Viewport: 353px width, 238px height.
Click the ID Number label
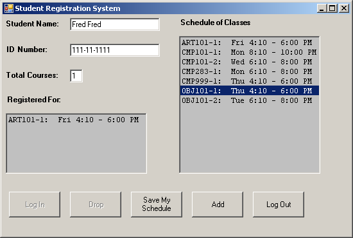(27, 50)
